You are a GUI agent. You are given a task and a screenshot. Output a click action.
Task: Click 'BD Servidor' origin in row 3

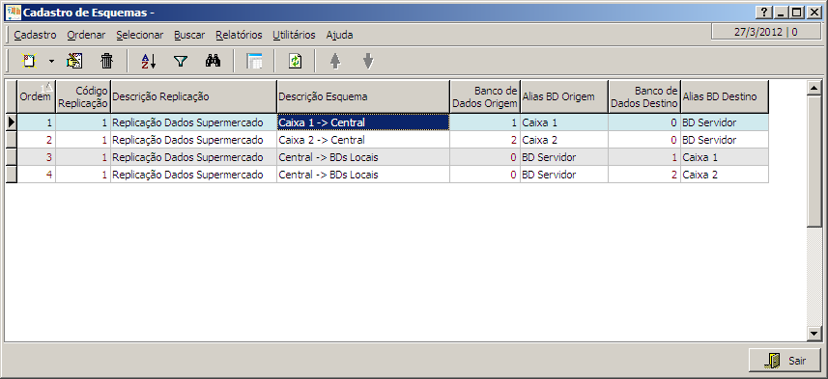(564, 157)
